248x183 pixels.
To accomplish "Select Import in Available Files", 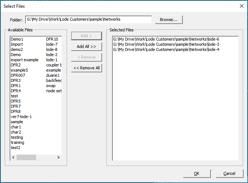I will point(17,44).
